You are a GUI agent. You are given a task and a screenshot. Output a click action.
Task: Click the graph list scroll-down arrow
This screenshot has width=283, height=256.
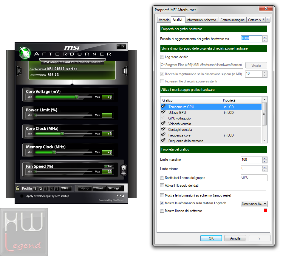click(265, 140)
